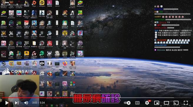The width and height of the screenshot is (193, 107).
Task: Launch the Sea of Thieves shortcut
Action: [x=42, y=55]
